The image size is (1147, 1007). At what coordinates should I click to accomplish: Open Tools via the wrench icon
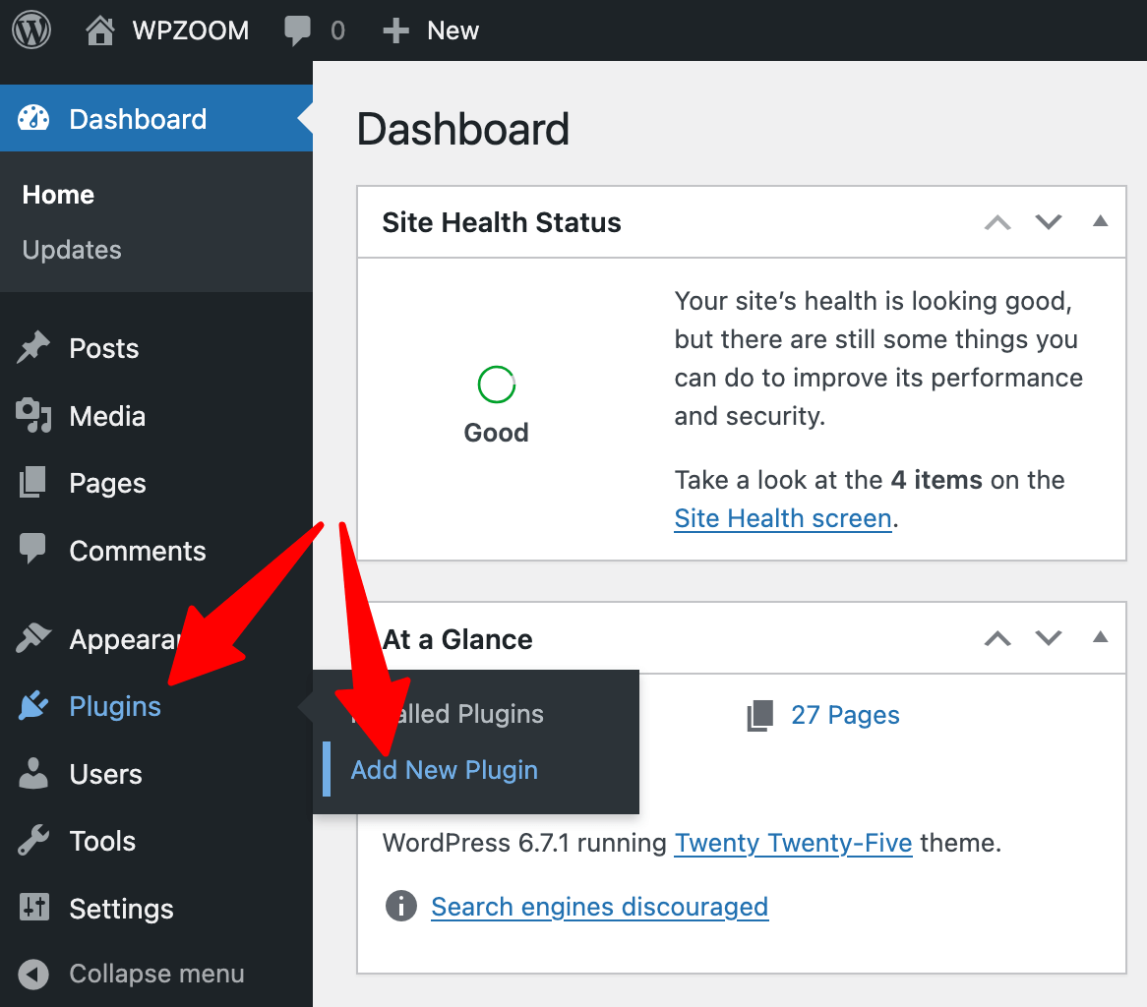[x=31, y=840]
